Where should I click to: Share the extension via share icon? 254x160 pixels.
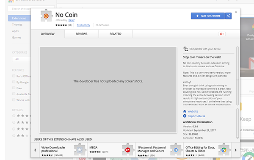[228, 16]
